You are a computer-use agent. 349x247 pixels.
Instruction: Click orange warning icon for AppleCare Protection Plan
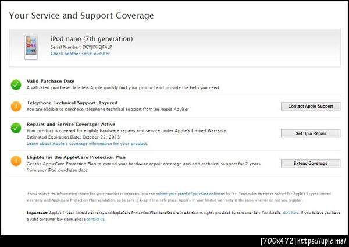[x=16, y=160]
